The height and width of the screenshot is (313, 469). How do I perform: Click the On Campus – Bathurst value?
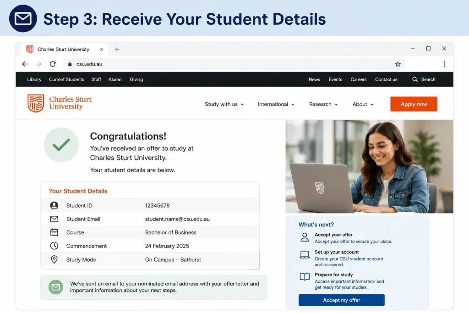173,260
